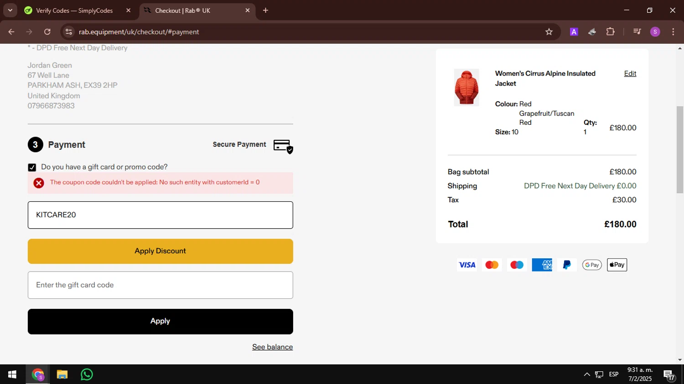Open the Chrome profile avatar

[x=655, y=32]
